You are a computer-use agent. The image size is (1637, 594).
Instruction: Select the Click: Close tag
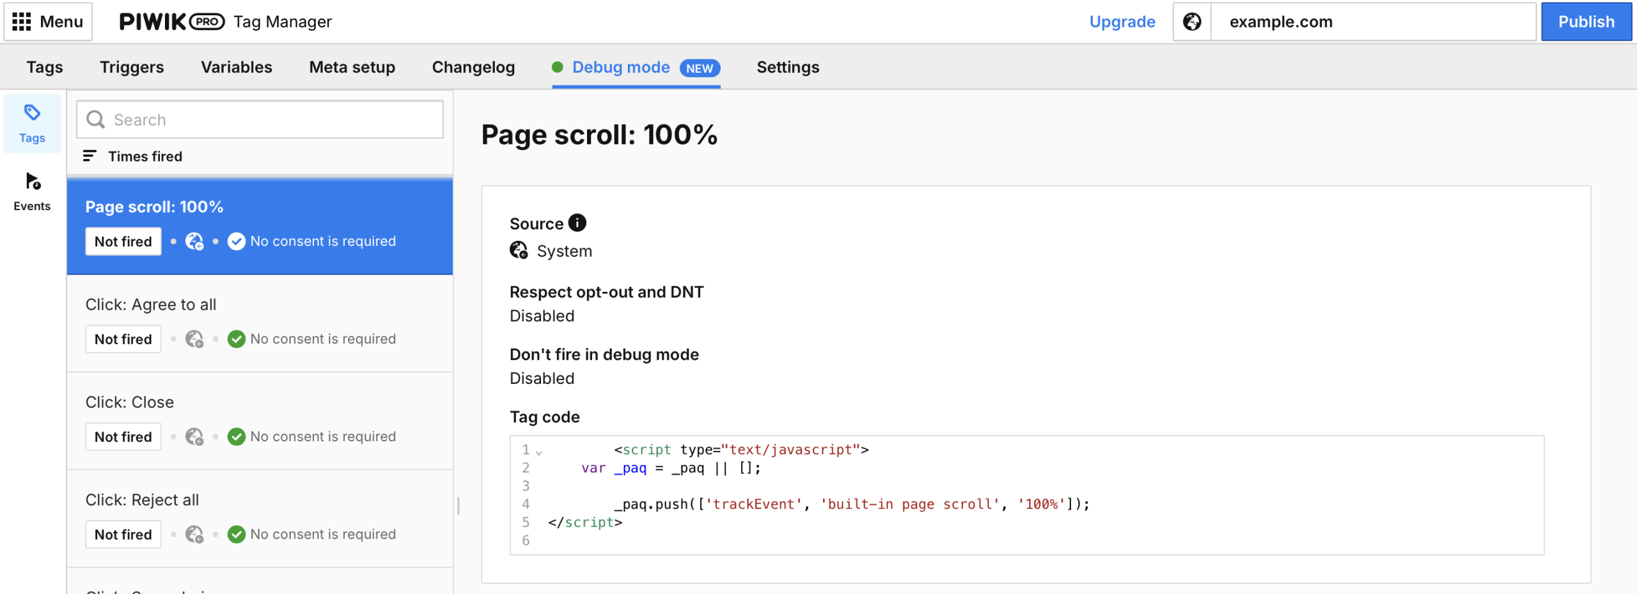[x=260, y=422]
